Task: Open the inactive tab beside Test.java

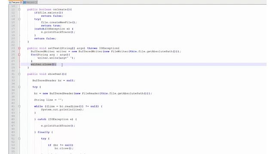Action: [x=30, y=2]
